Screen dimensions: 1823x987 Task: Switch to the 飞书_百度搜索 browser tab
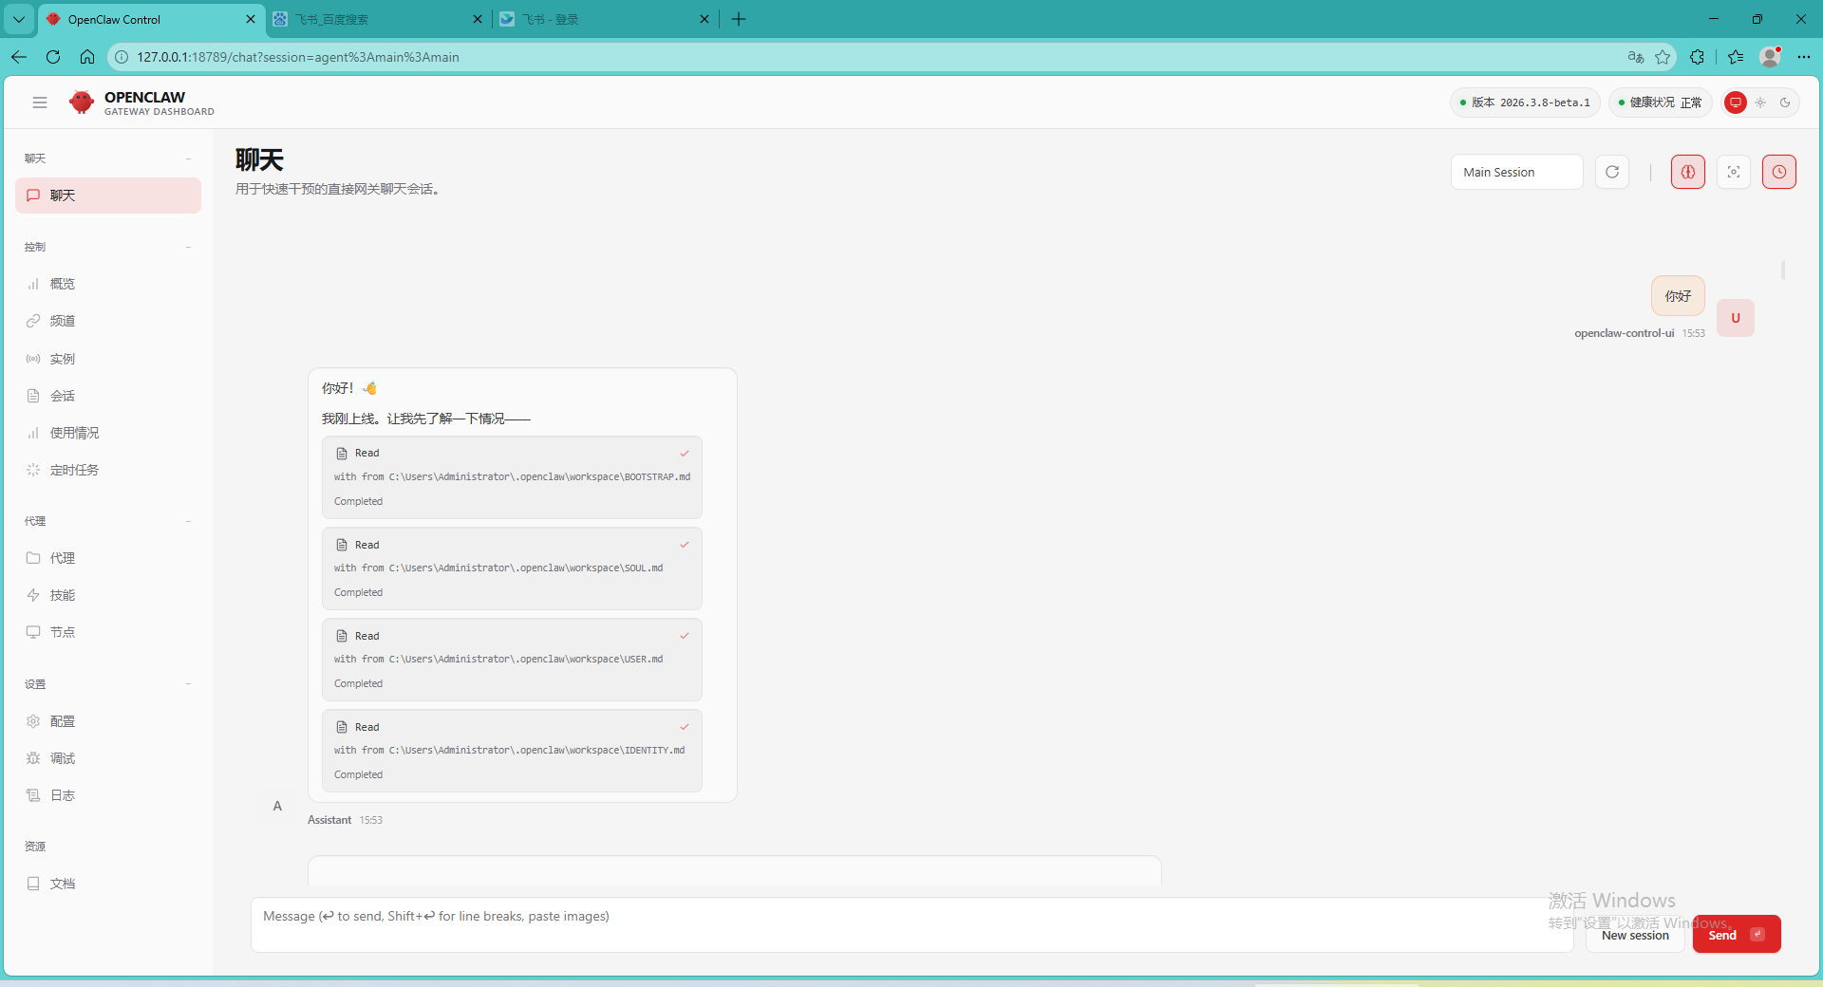pyautogui.click(x=378, y=19)
